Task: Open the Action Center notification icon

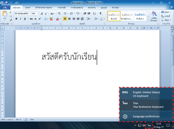Action: click(x=168, y=126)
